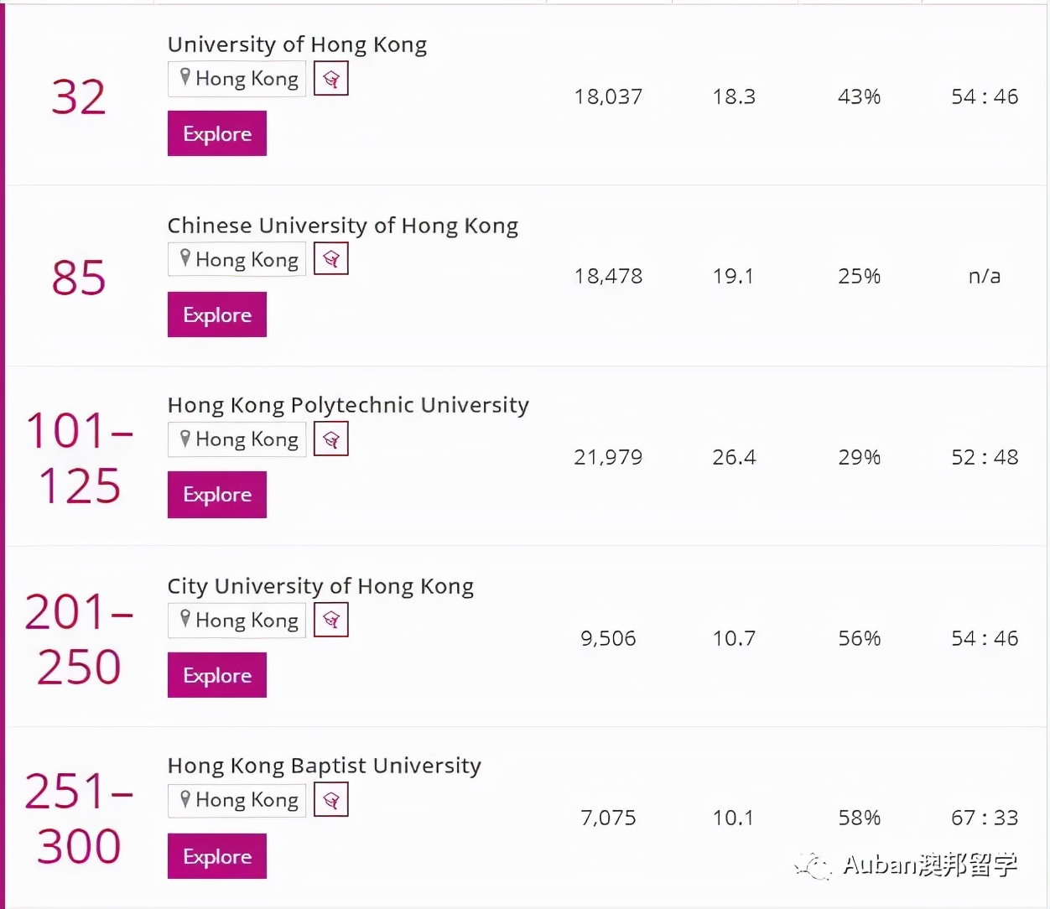This screenshot has height=909, width=1050.
Task: Click the graduation cap icon for City University of Hong Kong
Action: click(x=330, y=620)
